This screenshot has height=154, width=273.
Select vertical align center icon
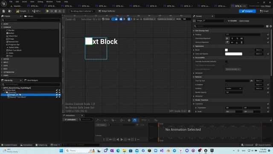click(x=232, y=42)
